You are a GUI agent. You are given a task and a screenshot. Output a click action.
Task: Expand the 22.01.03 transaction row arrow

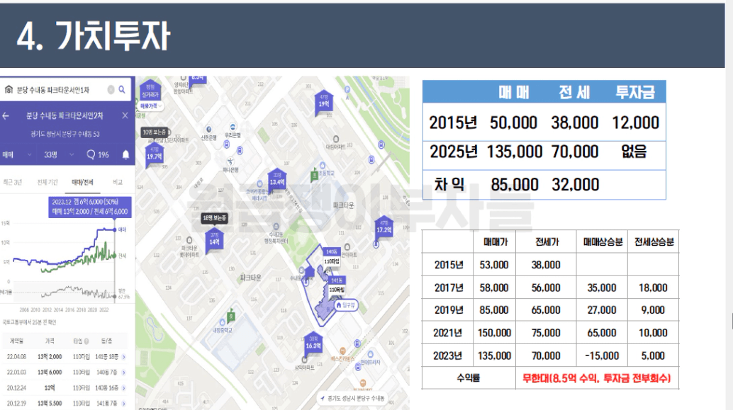tap(124, 372)
